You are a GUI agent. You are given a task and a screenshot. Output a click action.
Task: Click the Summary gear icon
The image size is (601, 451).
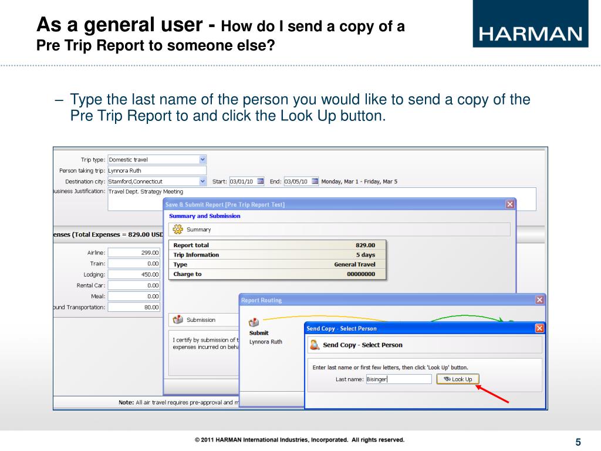pyautogui.click(x=177, y=230)
